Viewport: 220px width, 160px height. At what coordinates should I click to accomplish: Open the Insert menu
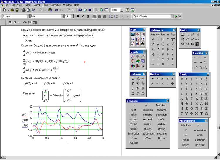click(28, 5)
